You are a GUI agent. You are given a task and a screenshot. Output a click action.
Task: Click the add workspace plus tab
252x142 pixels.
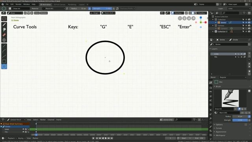point(87,4)
